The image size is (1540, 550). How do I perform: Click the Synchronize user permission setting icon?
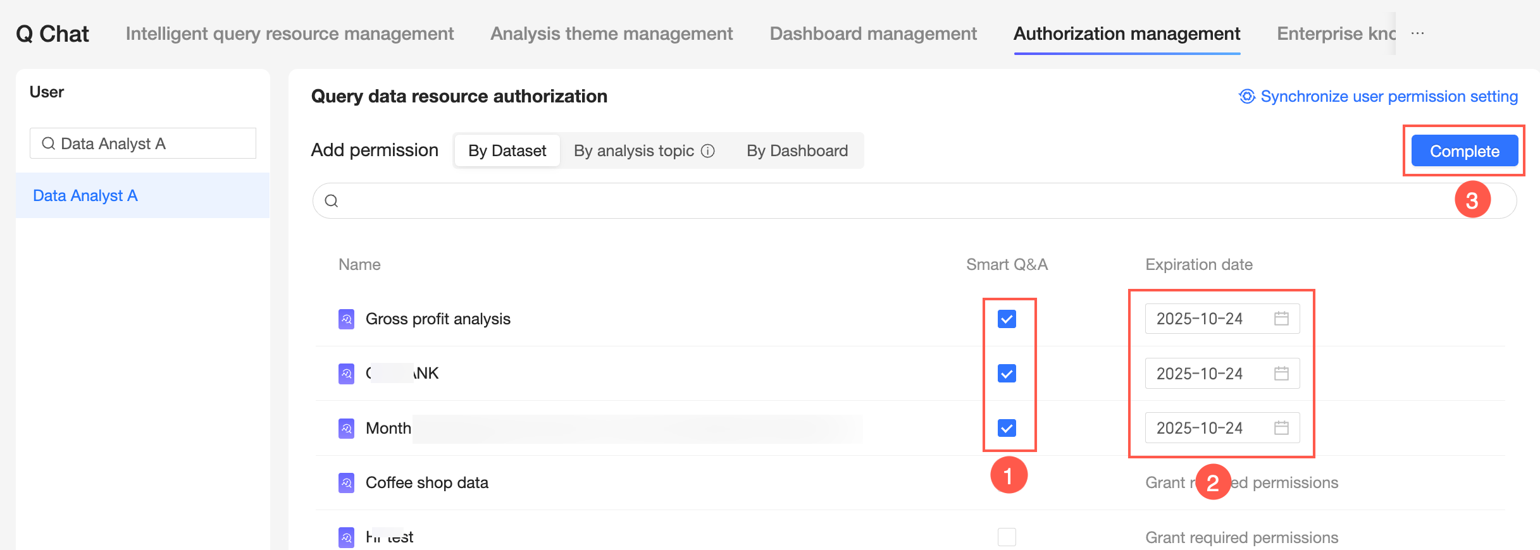1246,96
